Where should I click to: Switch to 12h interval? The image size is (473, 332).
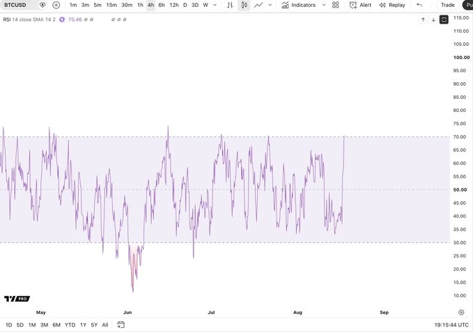coord(173,5)
